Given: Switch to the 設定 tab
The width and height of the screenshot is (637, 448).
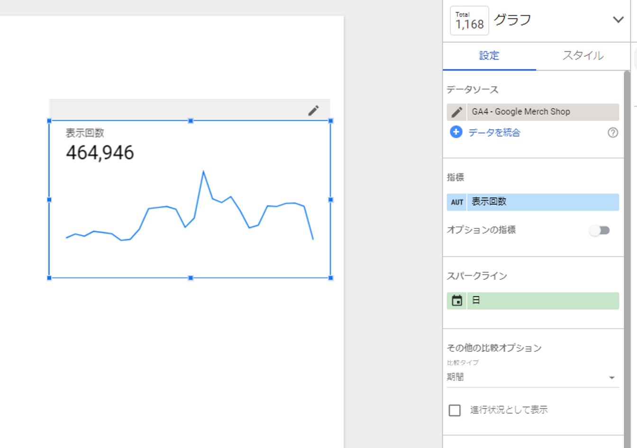Looking at the screenshot, I should (x=489, y=56).
